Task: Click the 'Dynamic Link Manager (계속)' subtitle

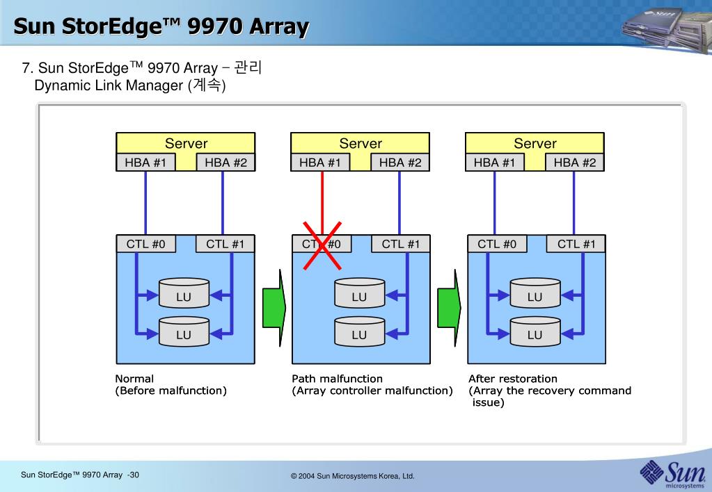Action: (x=130, y=85)
